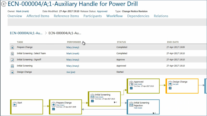Click the Initial Screening node glasses icon
Screen dimensions: 207x116
pos(93,96)
